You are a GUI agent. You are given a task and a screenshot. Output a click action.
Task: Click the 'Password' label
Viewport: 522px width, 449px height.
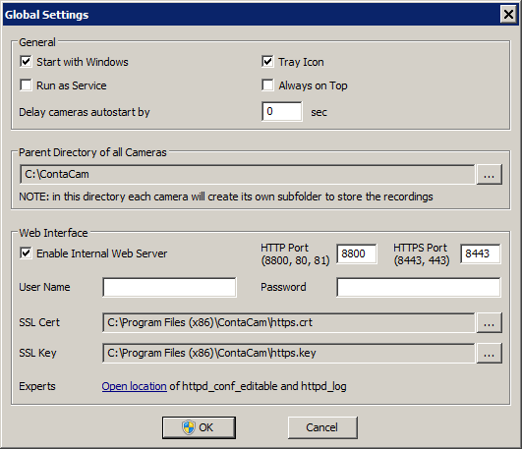pyautogui.click(x=283, y=287)
